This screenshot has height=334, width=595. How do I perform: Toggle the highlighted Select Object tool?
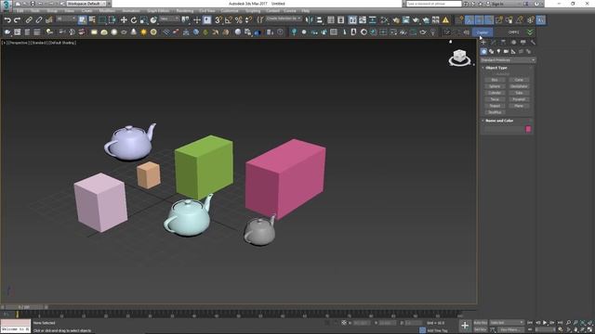(82, 20)
